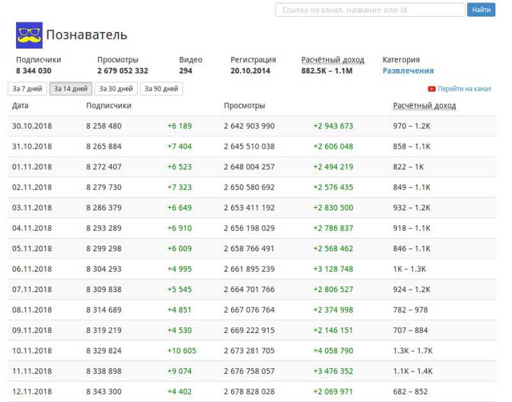Click the YouTube icon beside Перейти на канал
Screen dimensions: 512x402
pyautogui.click(x=431, y=89)
